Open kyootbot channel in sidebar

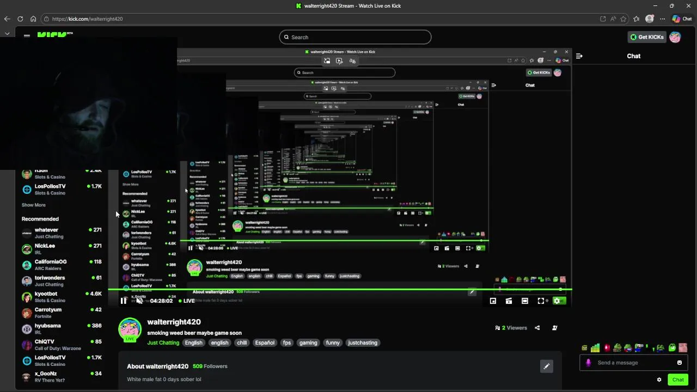click(x=62, y=297)
